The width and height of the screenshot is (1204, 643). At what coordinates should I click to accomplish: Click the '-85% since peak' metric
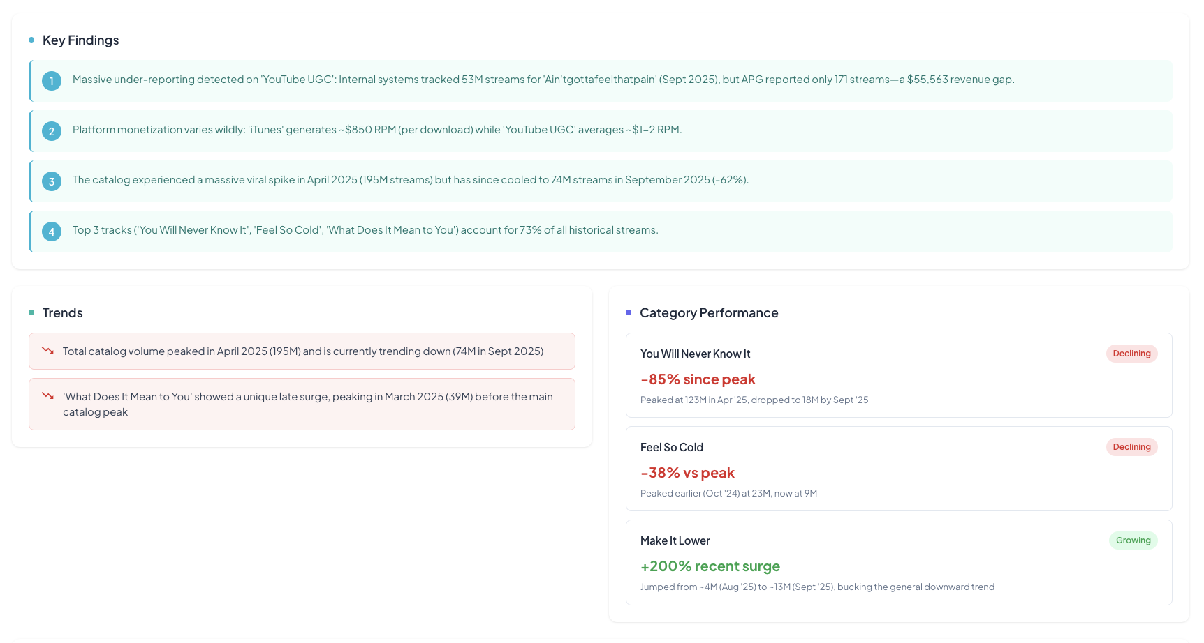pos(698,379)
